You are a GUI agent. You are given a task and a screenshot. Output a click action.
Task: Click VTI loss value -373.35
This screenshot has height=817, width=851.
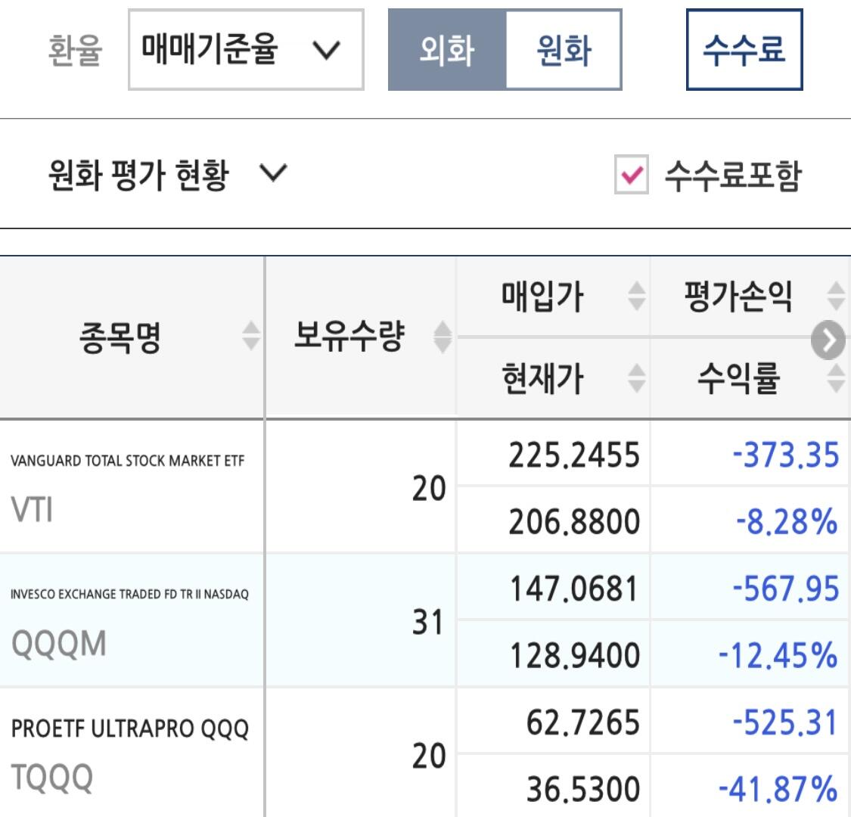(x=786, y=455)
